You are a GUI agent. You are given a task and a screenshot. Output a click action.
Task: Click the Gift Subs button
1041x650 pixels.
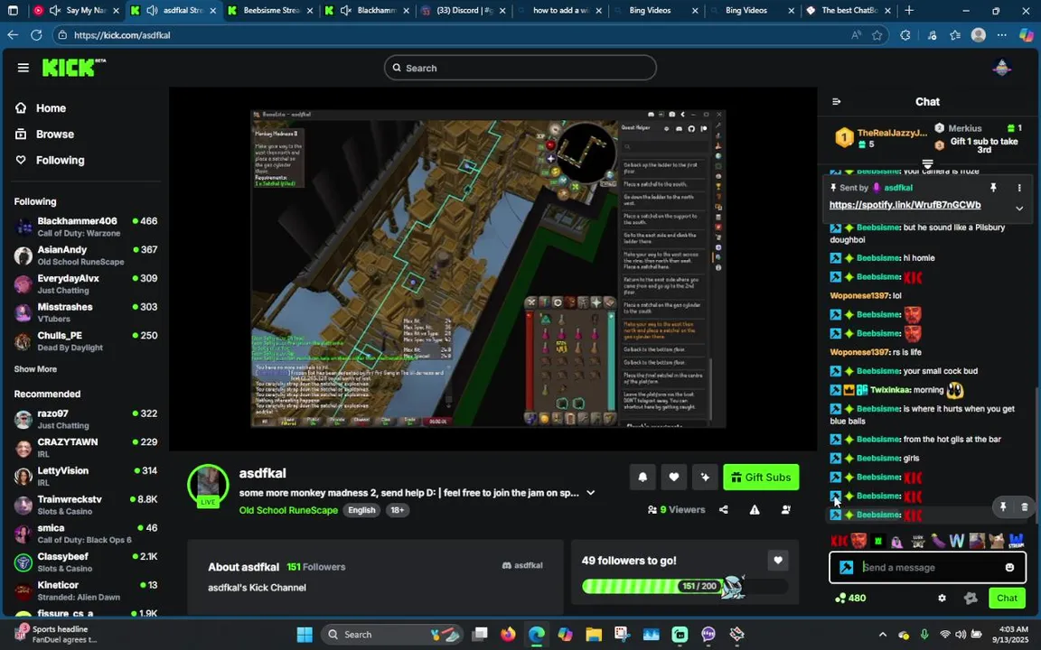coord(761,477)
